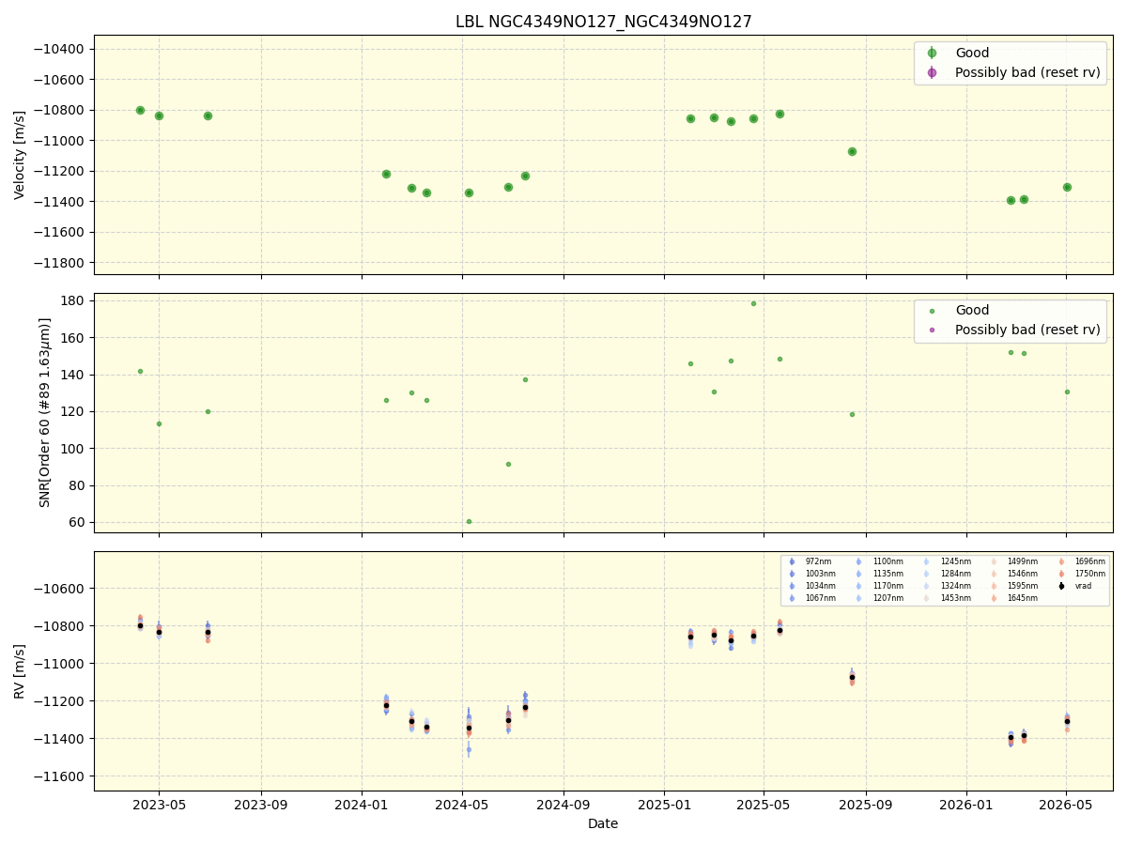Click Possibly bad (reset rv) text in velocity legend

[x=1027, y=72]
